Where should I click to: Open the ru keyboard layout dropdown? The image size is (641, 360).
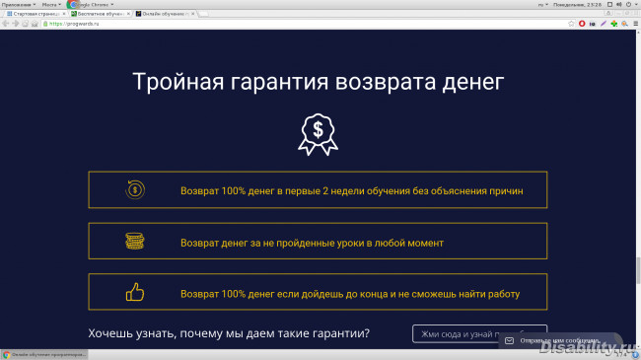click(x=543, y=5)
